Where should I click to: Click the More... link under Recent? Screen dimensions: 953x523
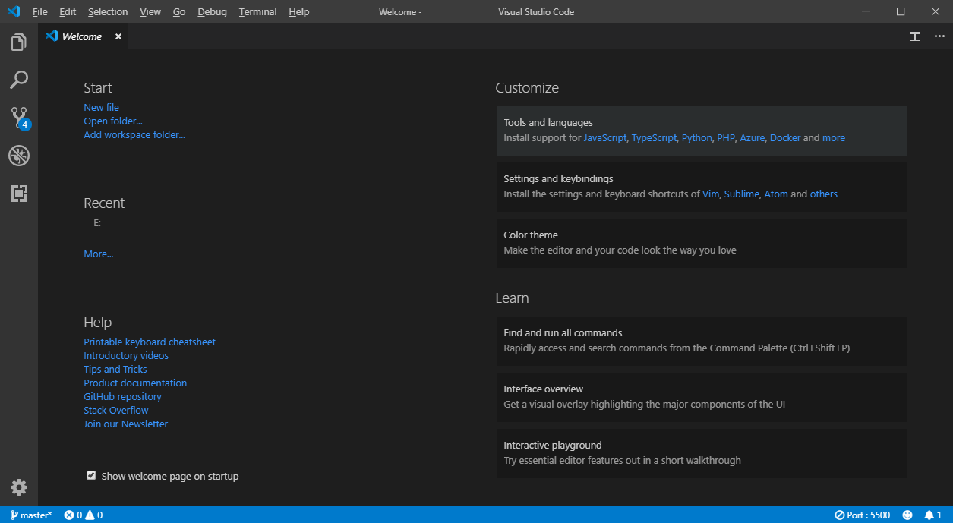point(99,254)
